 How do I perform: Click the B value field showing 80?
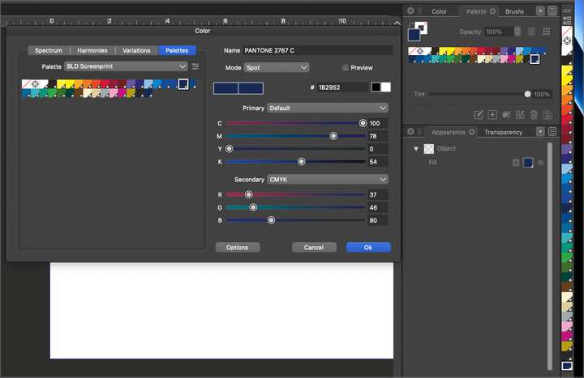(378, 220)
